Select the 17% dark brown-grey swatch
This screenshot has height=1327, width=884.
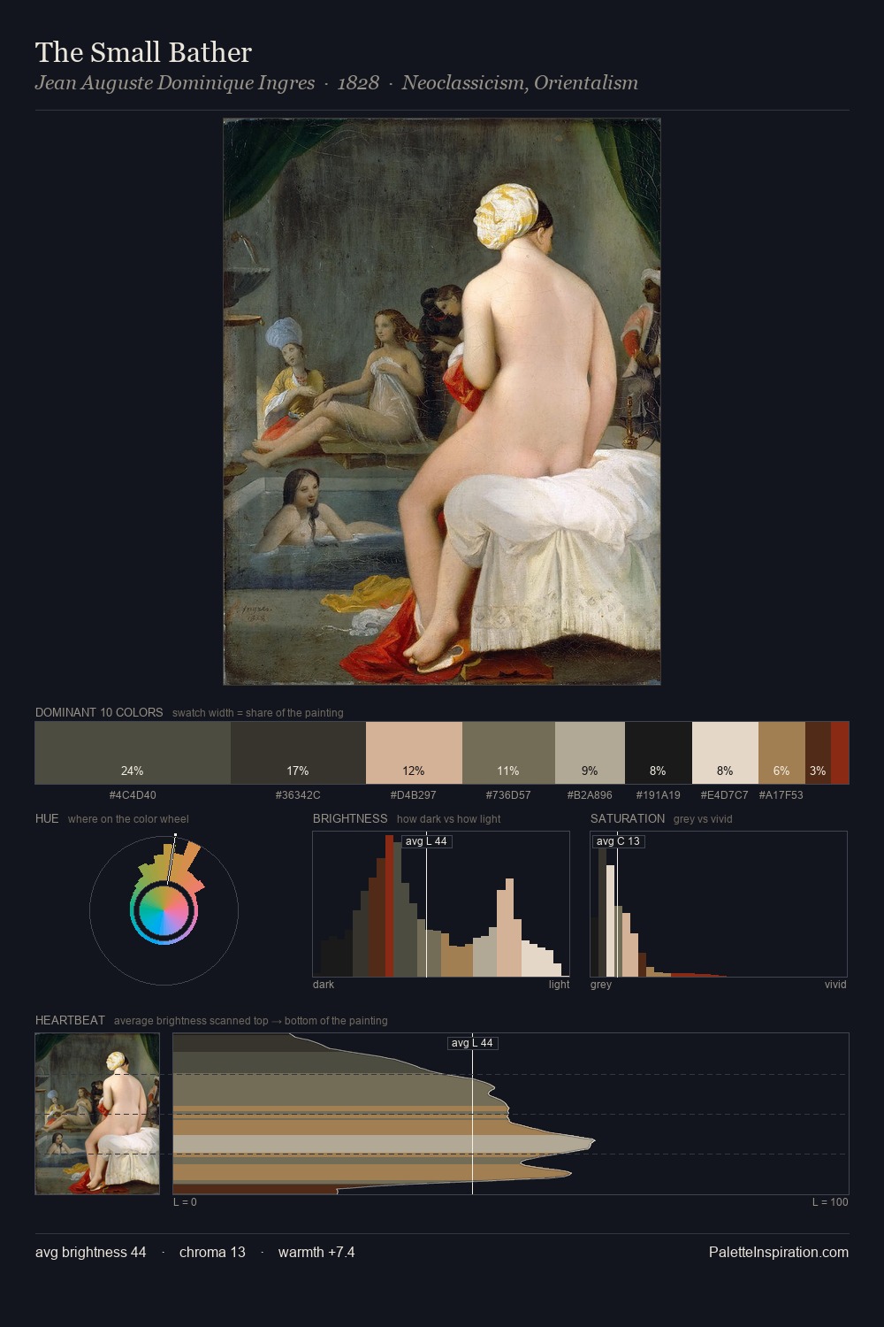coord(298,753)
